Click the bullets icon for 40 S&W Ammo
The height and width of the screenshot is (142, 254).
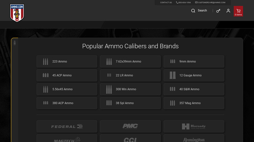pos(173,89)
